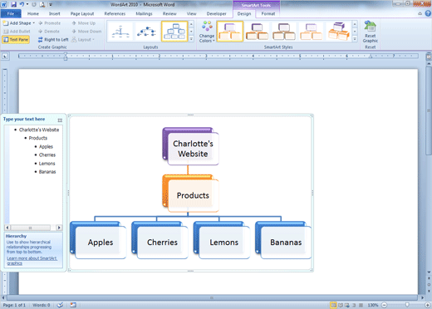Toggle Right to Left layout
432x309 pixels.
(53, 40)
